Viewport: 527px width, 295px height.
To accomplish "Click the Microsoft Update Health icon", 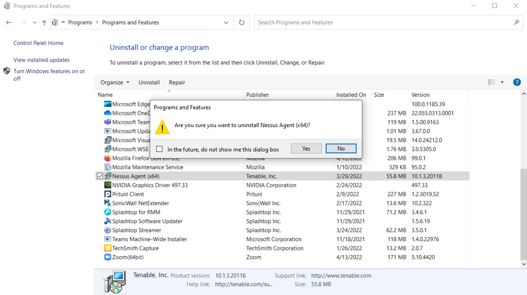I will pos(107,131).
